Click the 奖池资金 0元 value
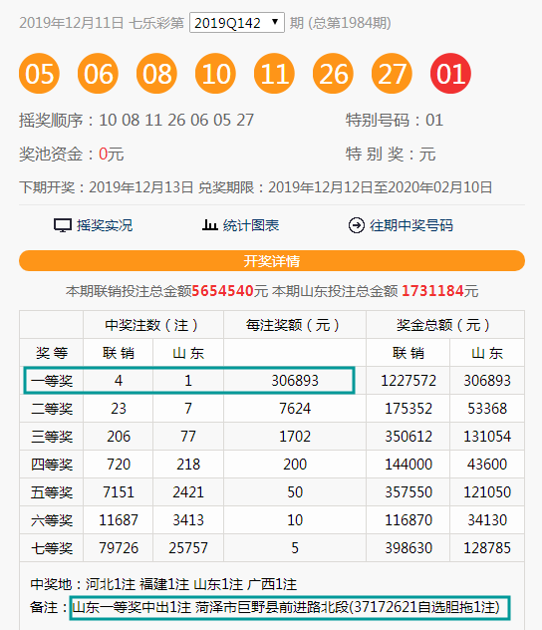 [x=112, y=155]
